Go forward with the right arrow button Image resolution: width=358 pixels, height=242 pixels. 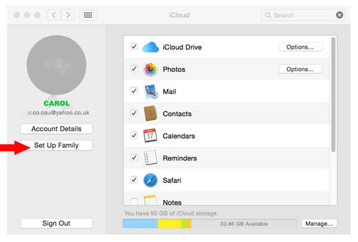68,15
